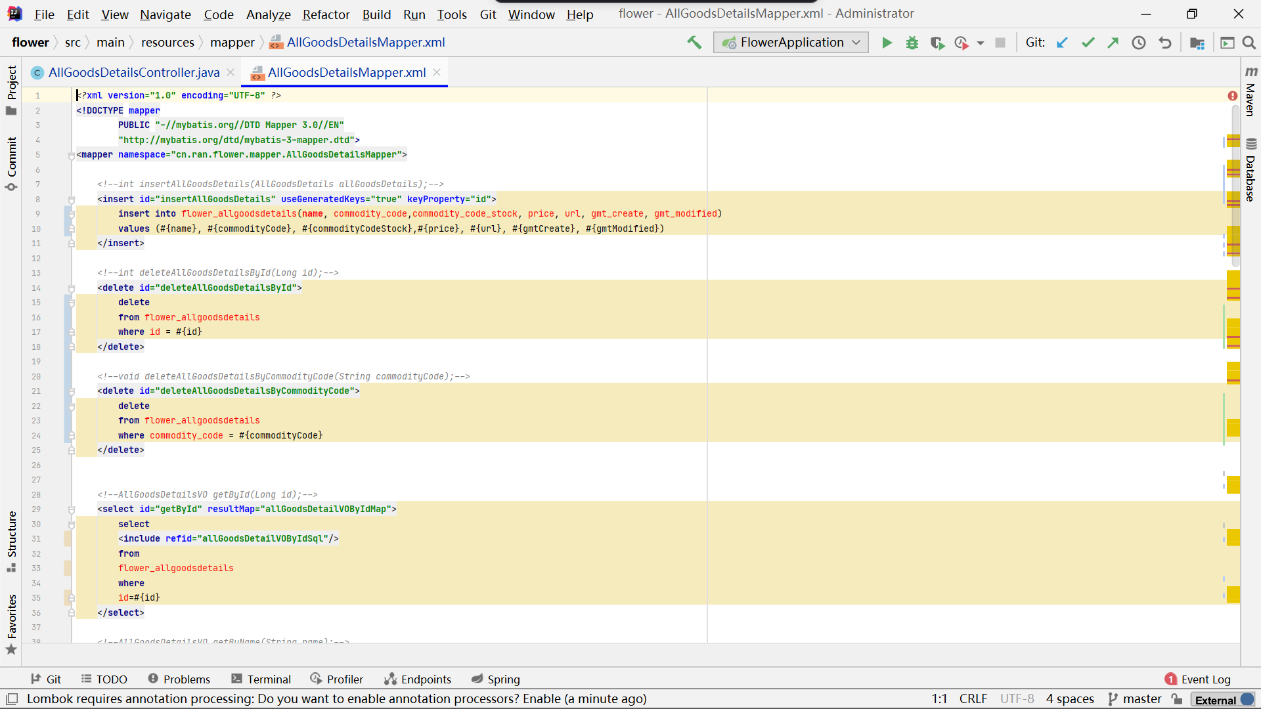
Task: Select the AllGoodsDetailsMapper.xml editor tab
Action: (347, 73)
